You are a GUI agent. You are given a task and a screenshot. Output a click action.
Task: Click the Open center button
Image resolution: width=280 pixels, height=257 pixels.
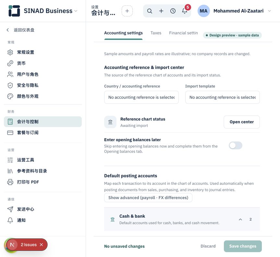pyautogui.click(x=242, y=122)
